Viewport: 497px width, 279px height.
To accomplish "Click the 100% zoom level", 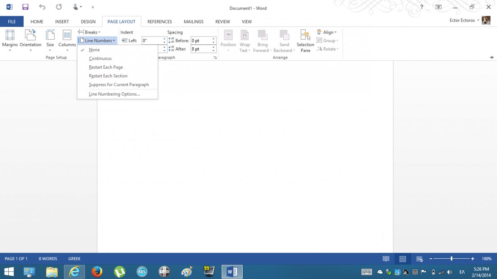I will pyautogui.click(x=486, y=259).
